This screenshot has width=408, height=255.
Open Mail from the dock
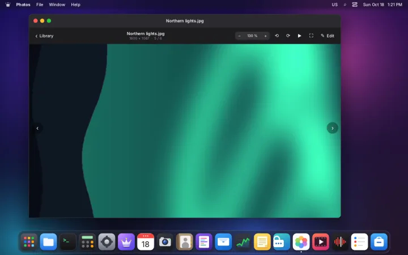(x=223, y=242)
